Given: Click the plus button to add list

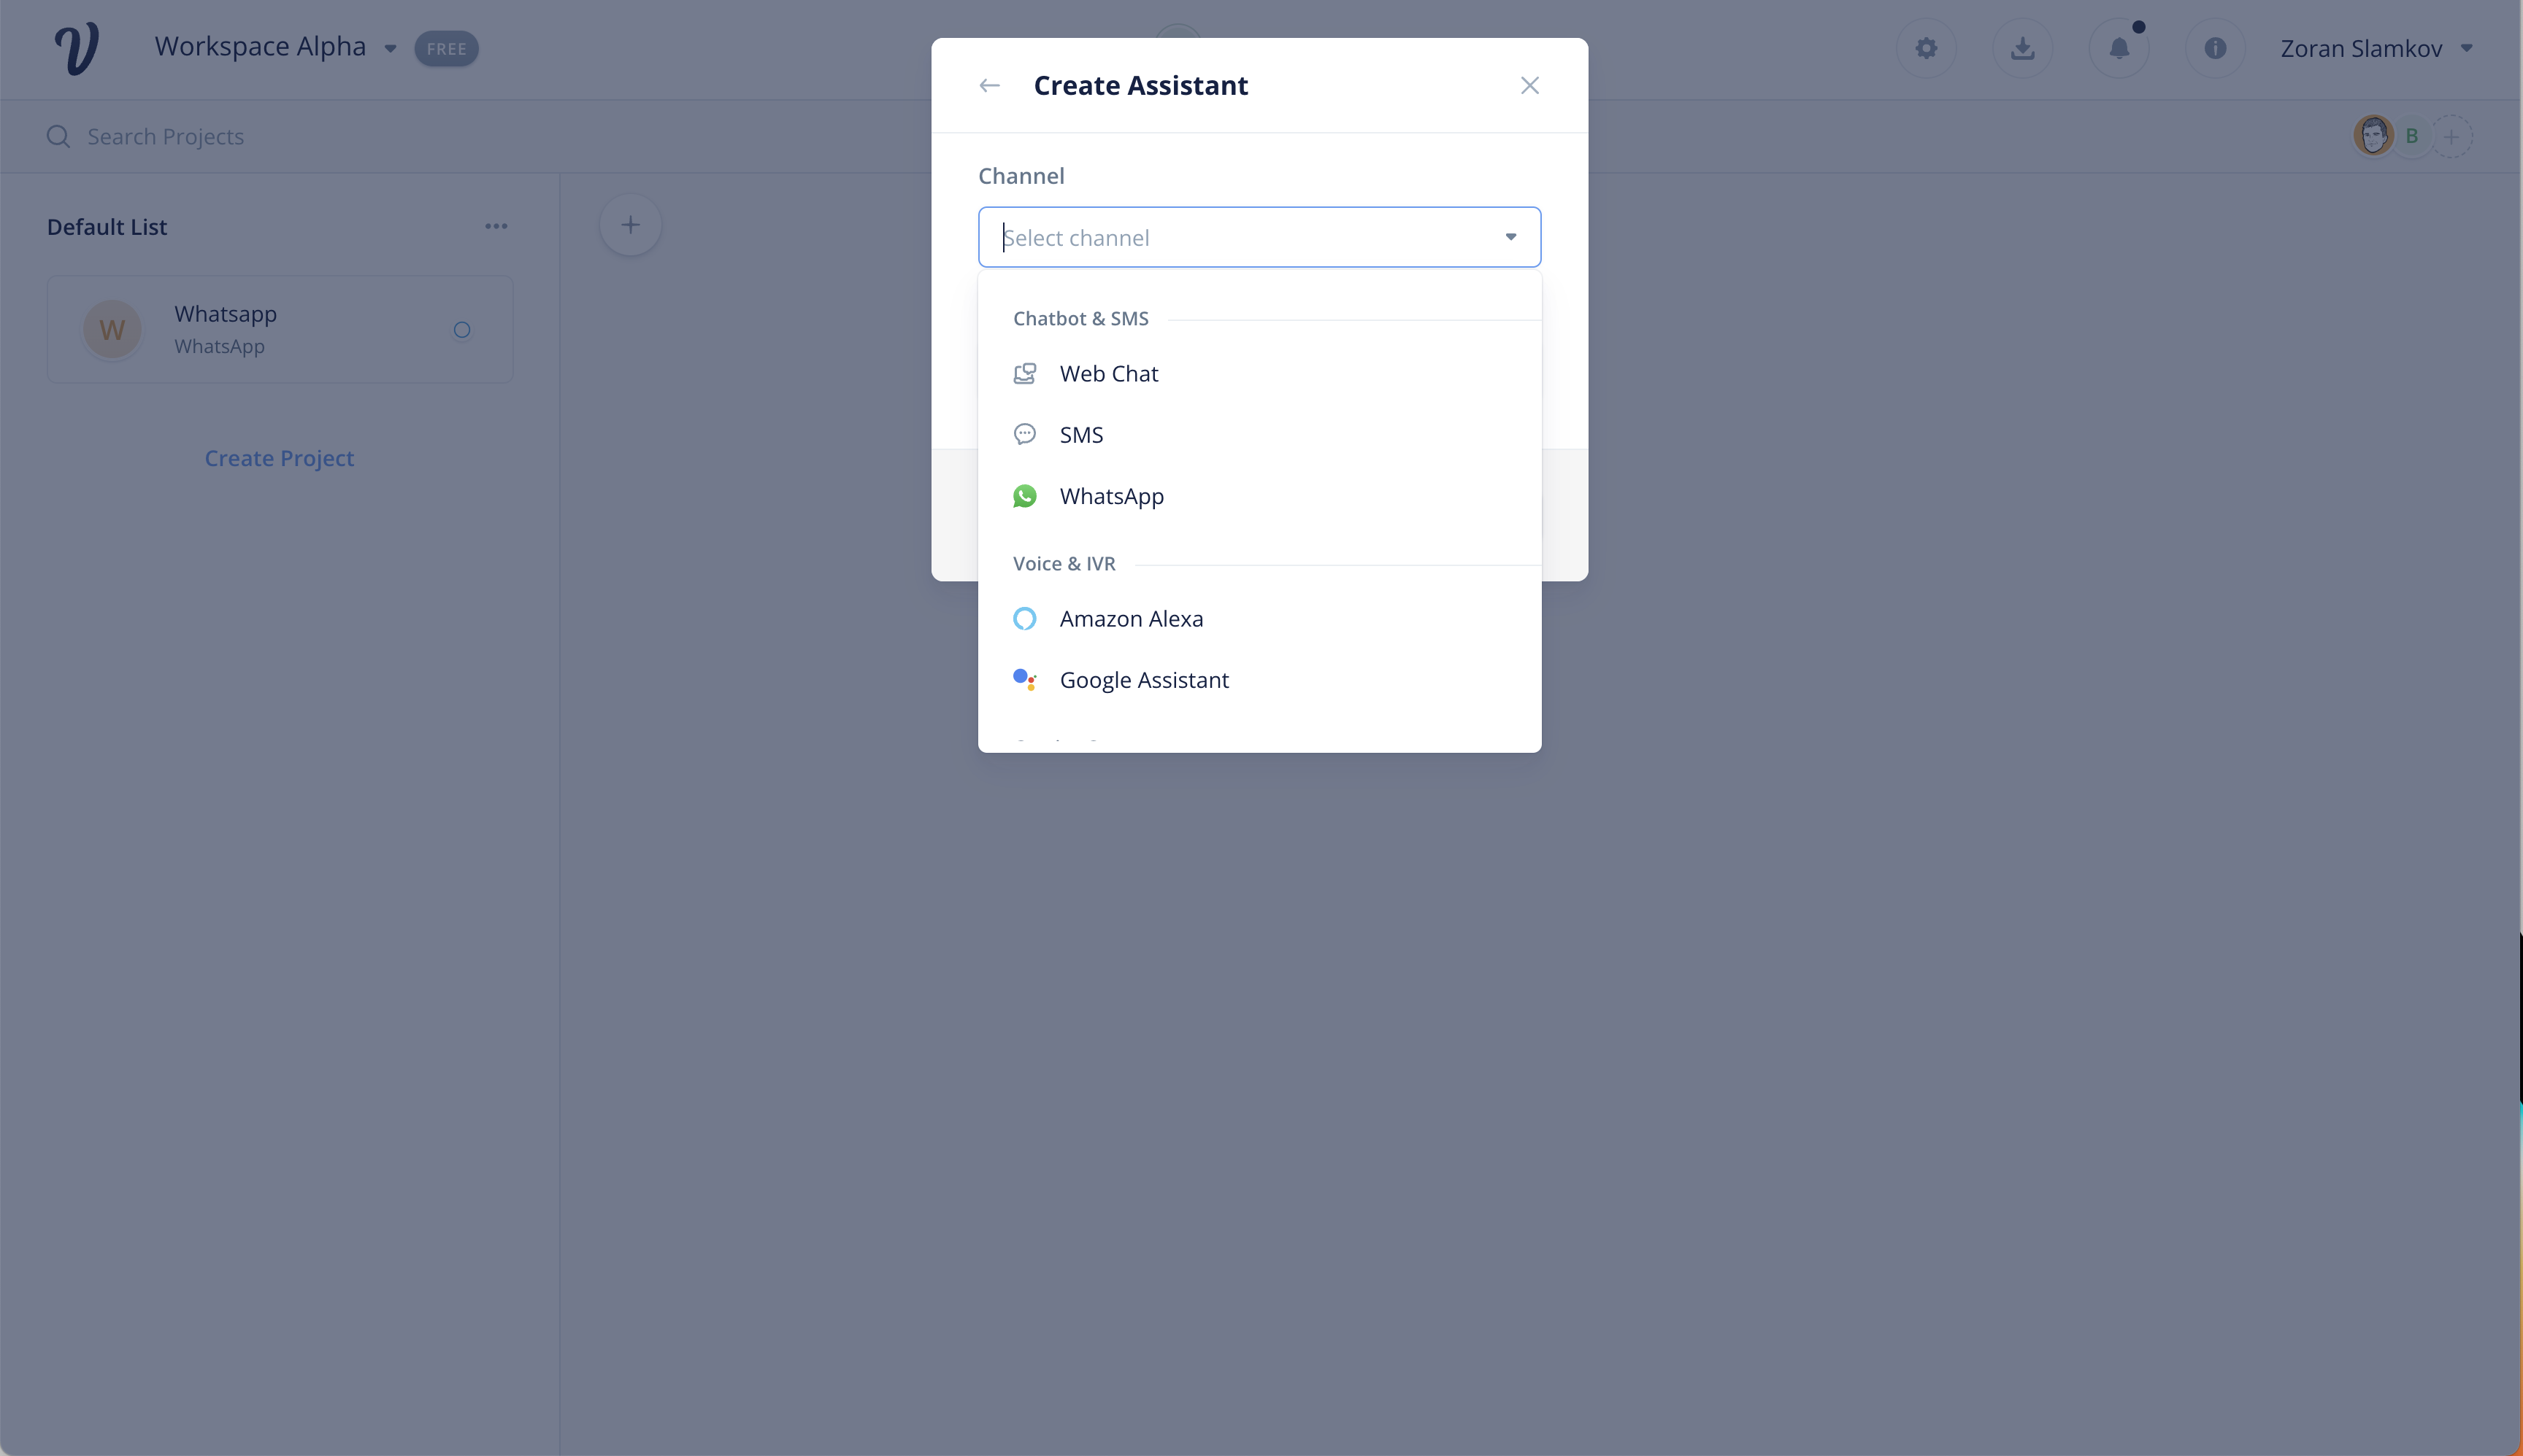Looking at the screenshot, I should 629,225.
